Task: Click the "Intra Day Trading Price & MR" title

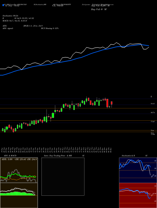Action: (x=58, y=156)
